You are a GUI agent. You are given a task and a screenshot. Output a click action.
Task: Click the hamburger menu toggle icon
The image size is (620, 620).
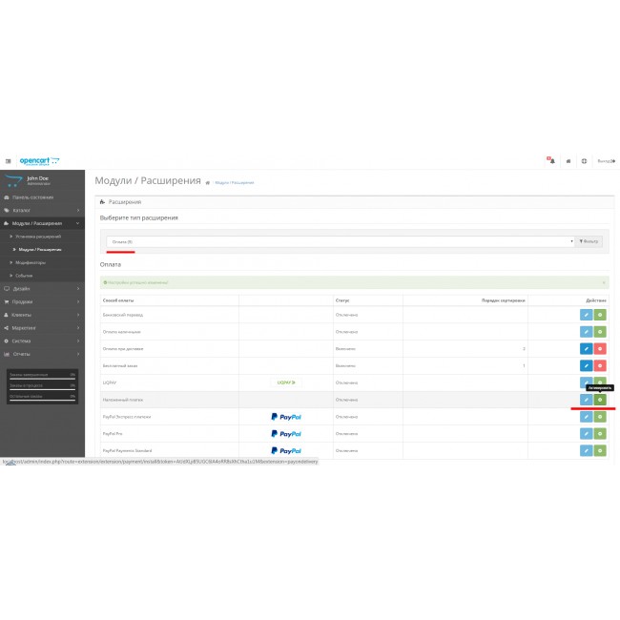point(9,161)
